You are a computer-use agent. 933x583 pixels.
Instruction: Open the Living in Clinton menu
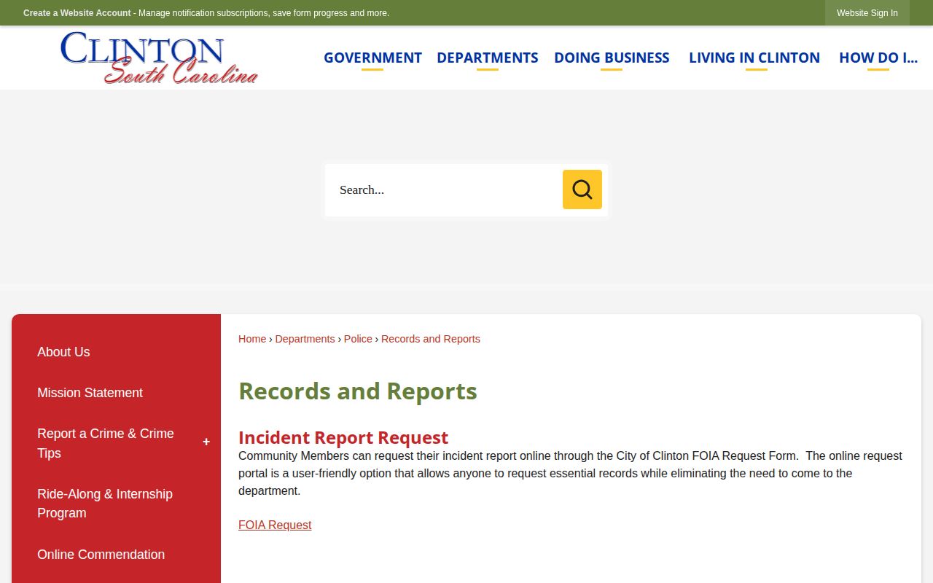coord(754,58)
